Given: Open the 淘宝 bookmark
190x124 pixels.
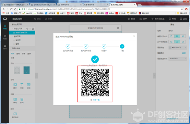Looking at the screenshot, I should coord(71,13).
